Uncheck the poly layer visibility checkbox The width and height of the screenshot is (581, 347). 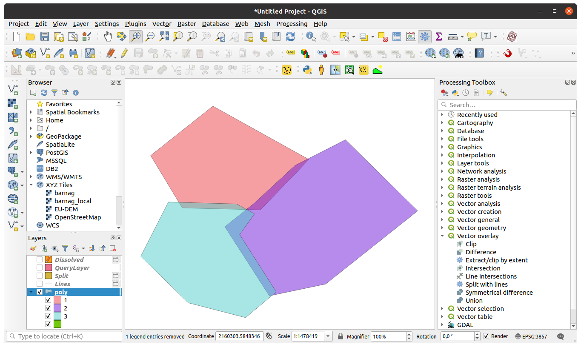(x=40, y=292)
